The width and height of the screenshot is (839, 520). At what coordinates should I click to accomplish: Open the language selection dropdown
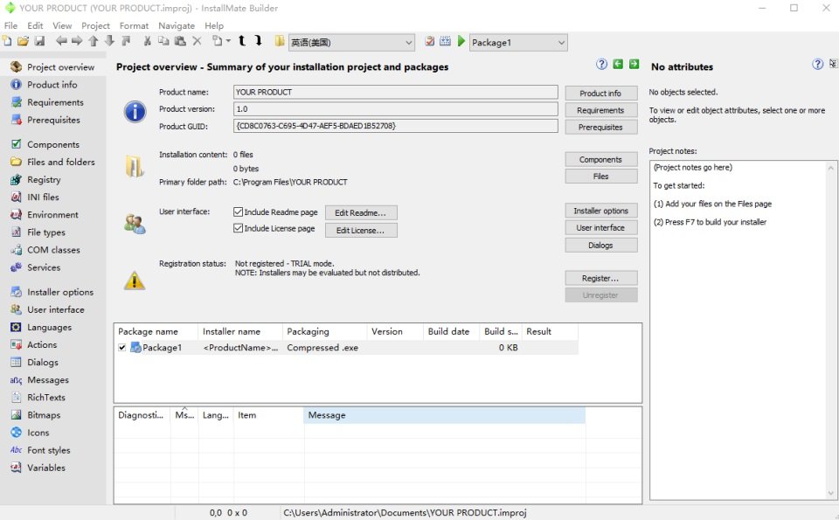351,43
